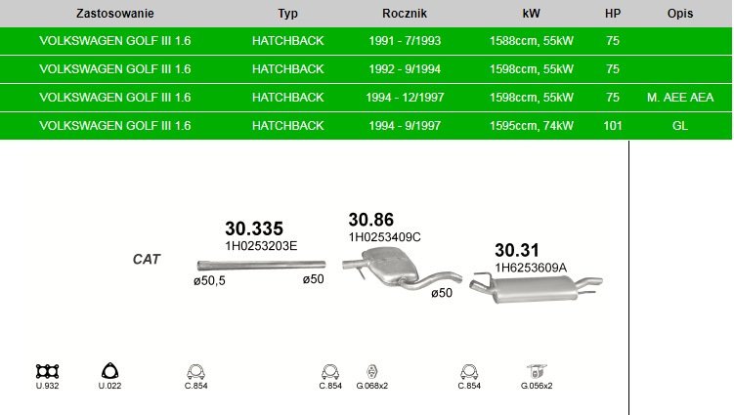The image size is (734, 415).
Task: Click the 30.86 middle silencer image
Action: coord(402,270)
